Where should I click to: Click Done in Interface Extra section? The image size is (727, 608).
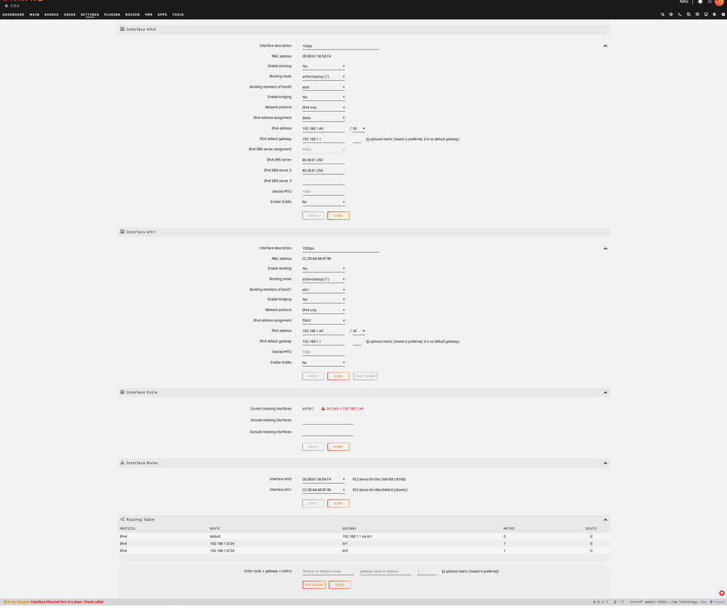[338, 447]
